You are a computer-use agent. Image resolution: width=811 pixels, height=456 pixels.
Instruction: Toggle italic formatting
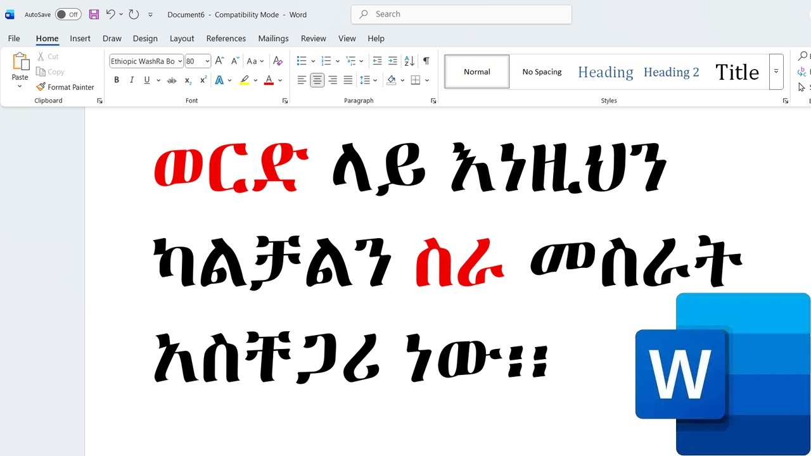coord(132,80)
